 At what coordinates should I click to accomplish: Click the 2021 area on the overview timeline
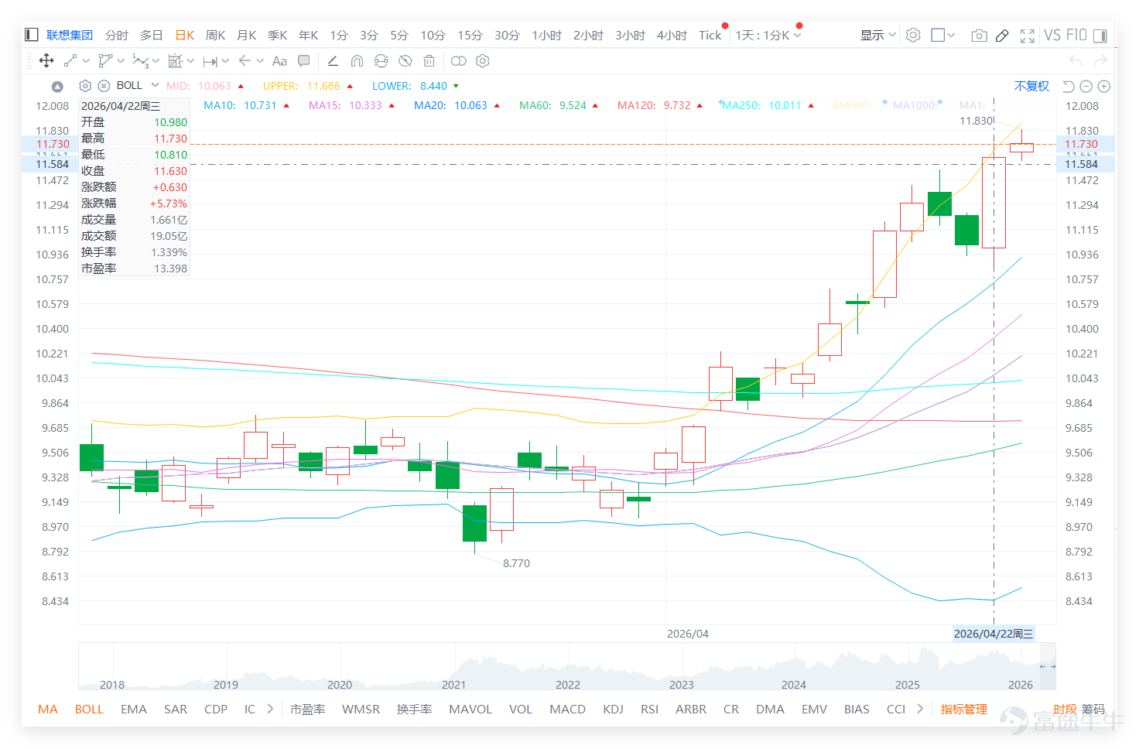(453, 684)
